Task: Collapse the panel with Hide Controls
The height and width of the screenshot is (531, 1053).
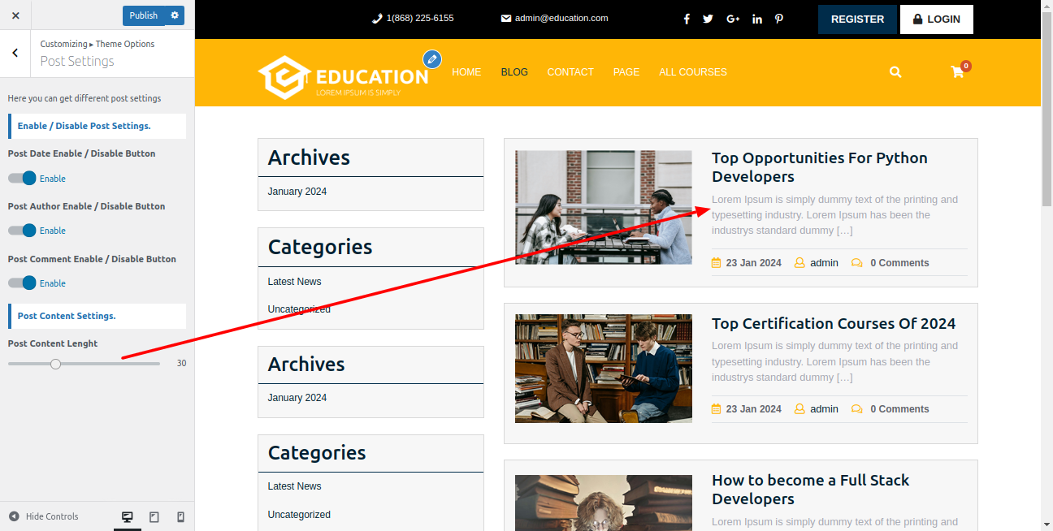Action: point(44,516)
